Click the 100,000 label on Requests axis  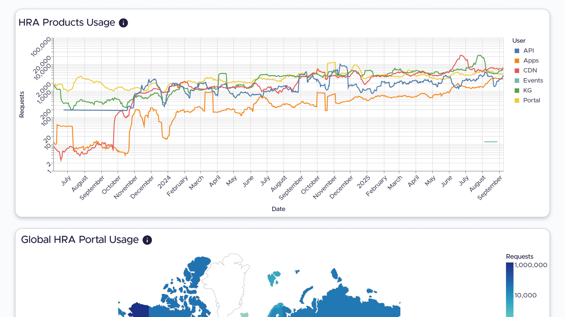coord(41,48)
